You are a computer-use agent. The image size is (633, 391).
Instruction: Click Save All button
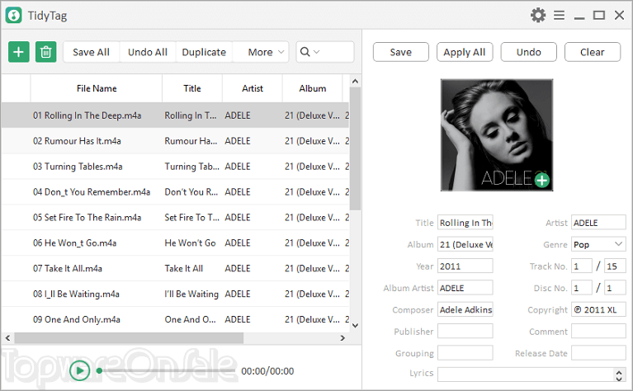coord(92,52)
